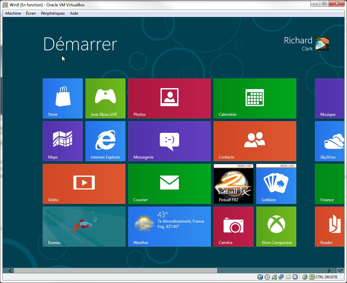347x283 pixels.
Task: Open the Musique tile
Action: 330,98
